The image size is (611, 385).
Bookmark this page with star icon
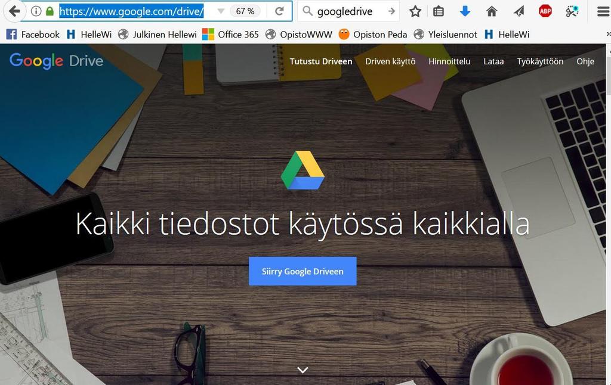pyautogui.click(x=415, y=12)
